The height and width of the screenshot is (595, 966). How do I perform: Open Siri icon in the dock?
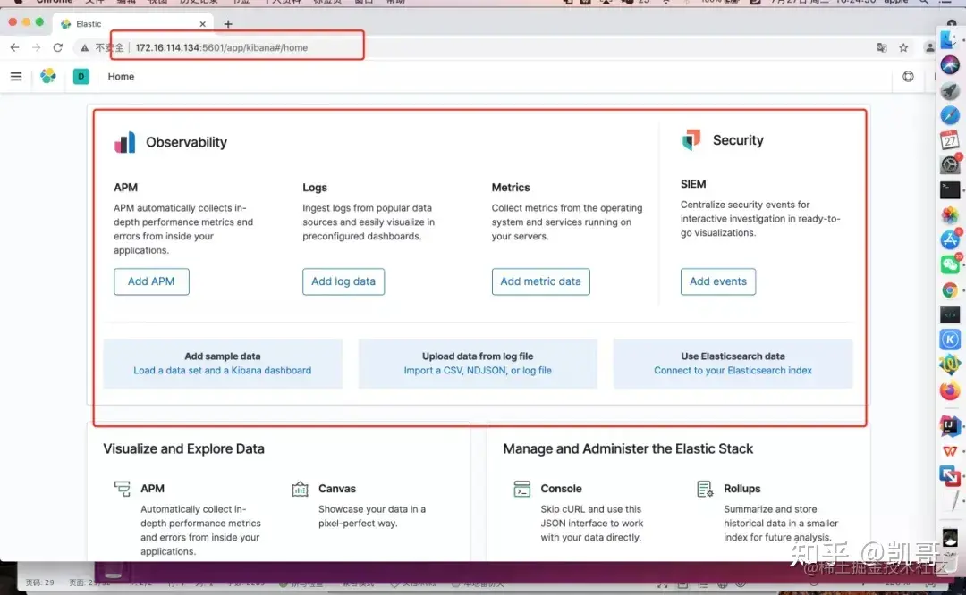tap(950, 64)
